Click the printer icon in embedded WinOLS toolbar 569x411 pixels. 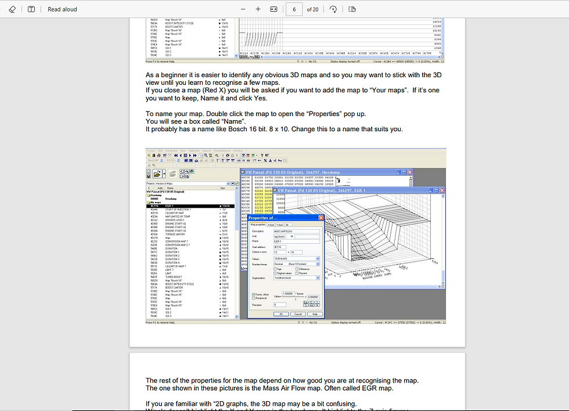[x=159, y=155]
